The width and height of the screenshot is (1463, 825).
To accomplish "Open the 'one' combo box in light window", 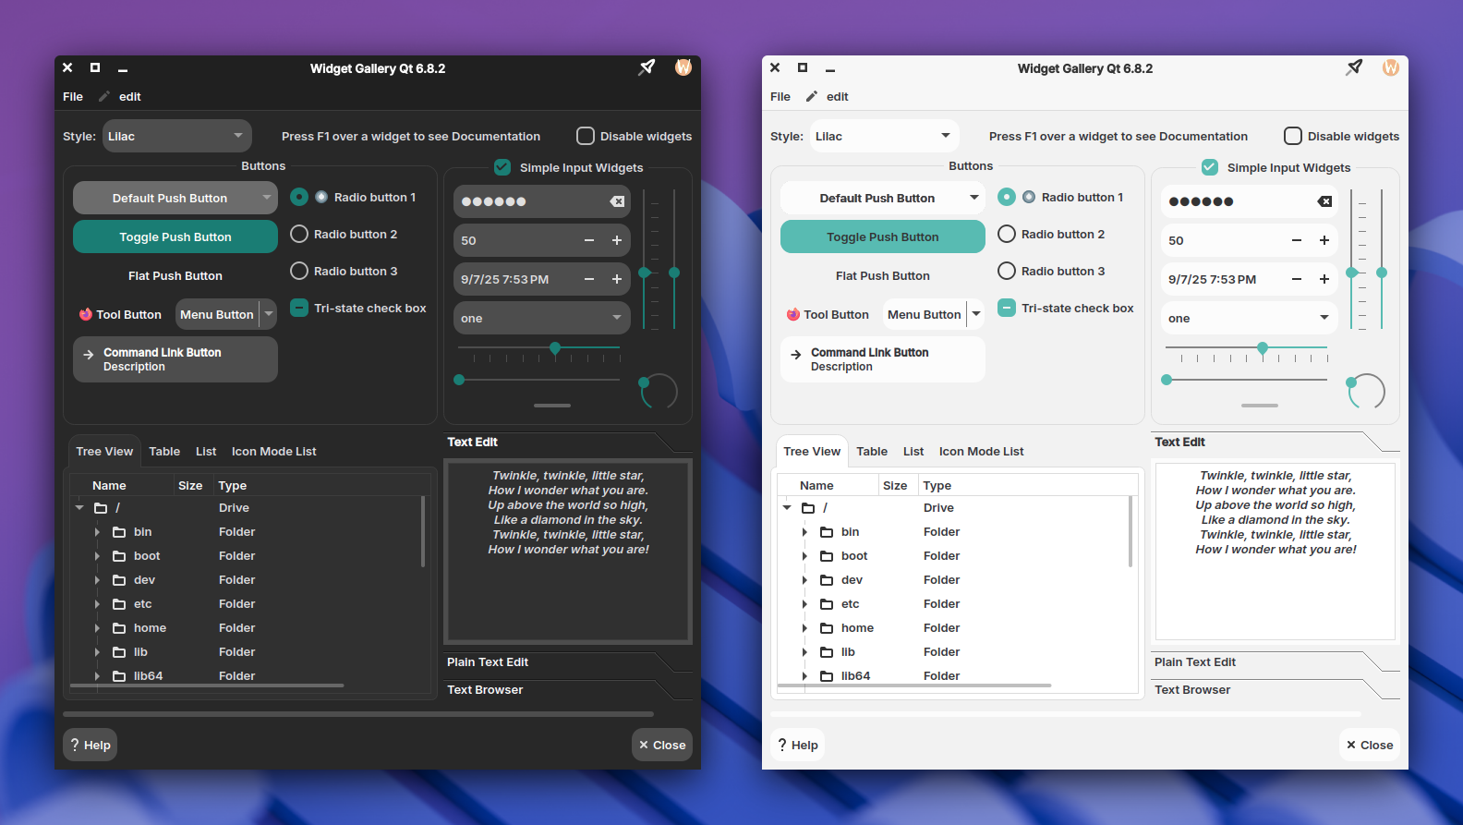I will 1250,318.
